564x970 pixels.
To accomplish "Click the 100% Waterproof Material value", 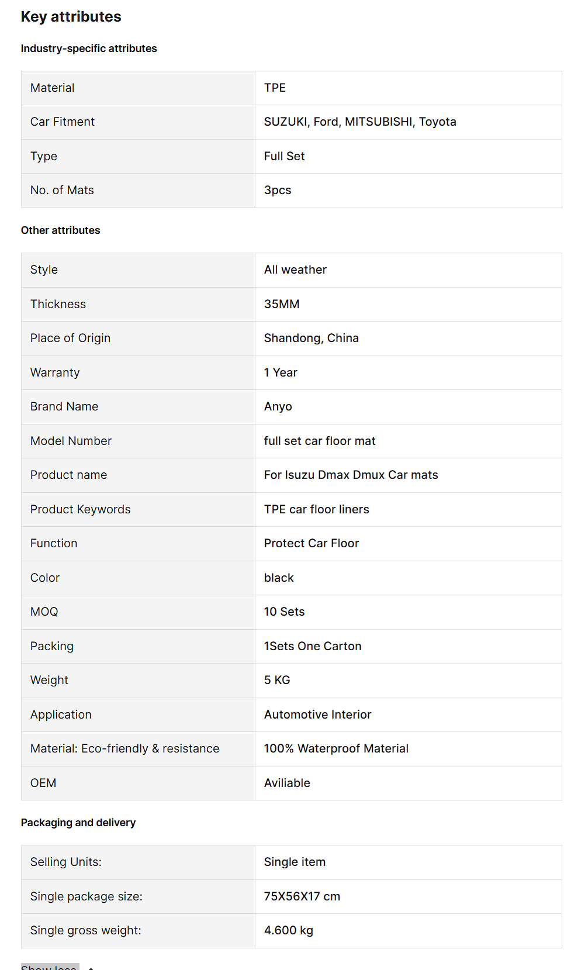I will pyautogui.click(x=336, y=748).
